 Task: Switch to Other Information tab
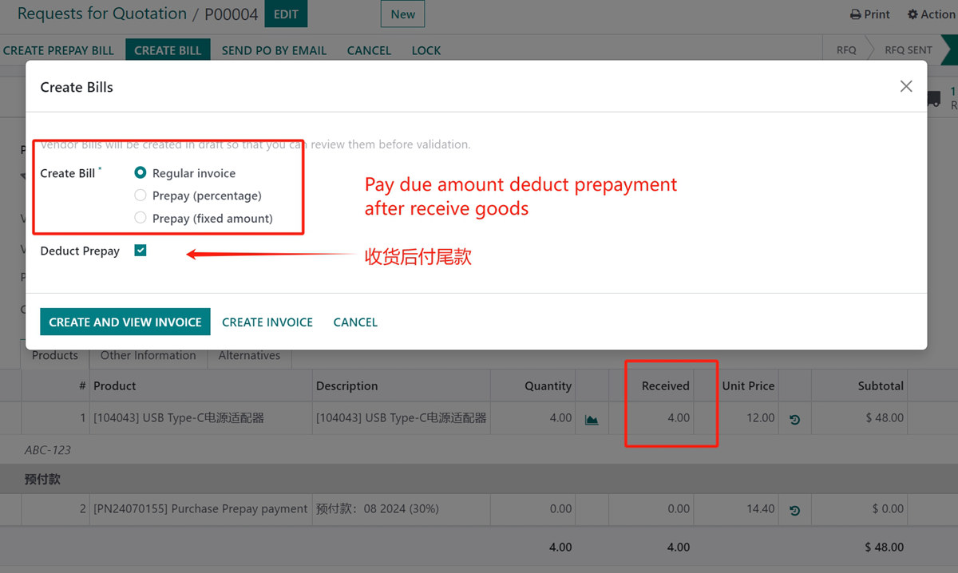point(148,356)
